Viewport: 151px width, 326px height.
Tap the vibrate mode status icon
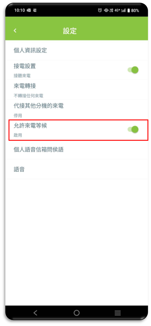(x=106, y=10)
